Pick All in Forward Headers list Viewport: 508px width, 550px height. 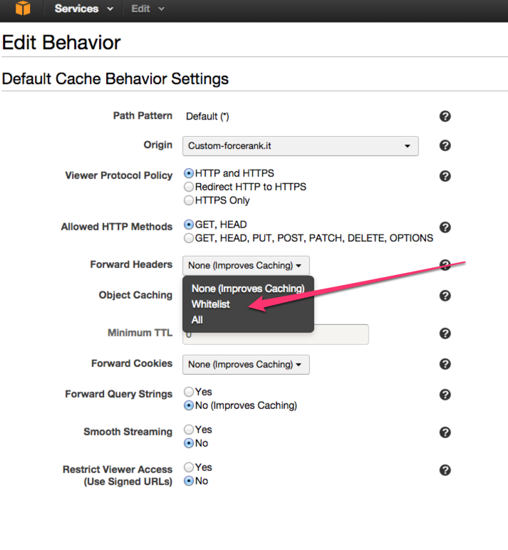[197, 320]
